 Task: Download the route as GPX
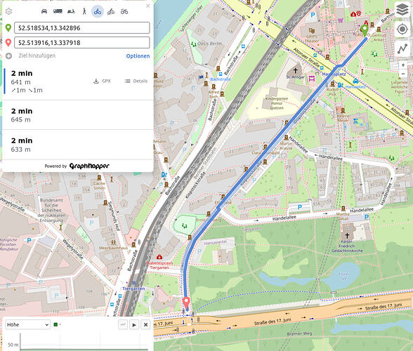pos(103,81)
